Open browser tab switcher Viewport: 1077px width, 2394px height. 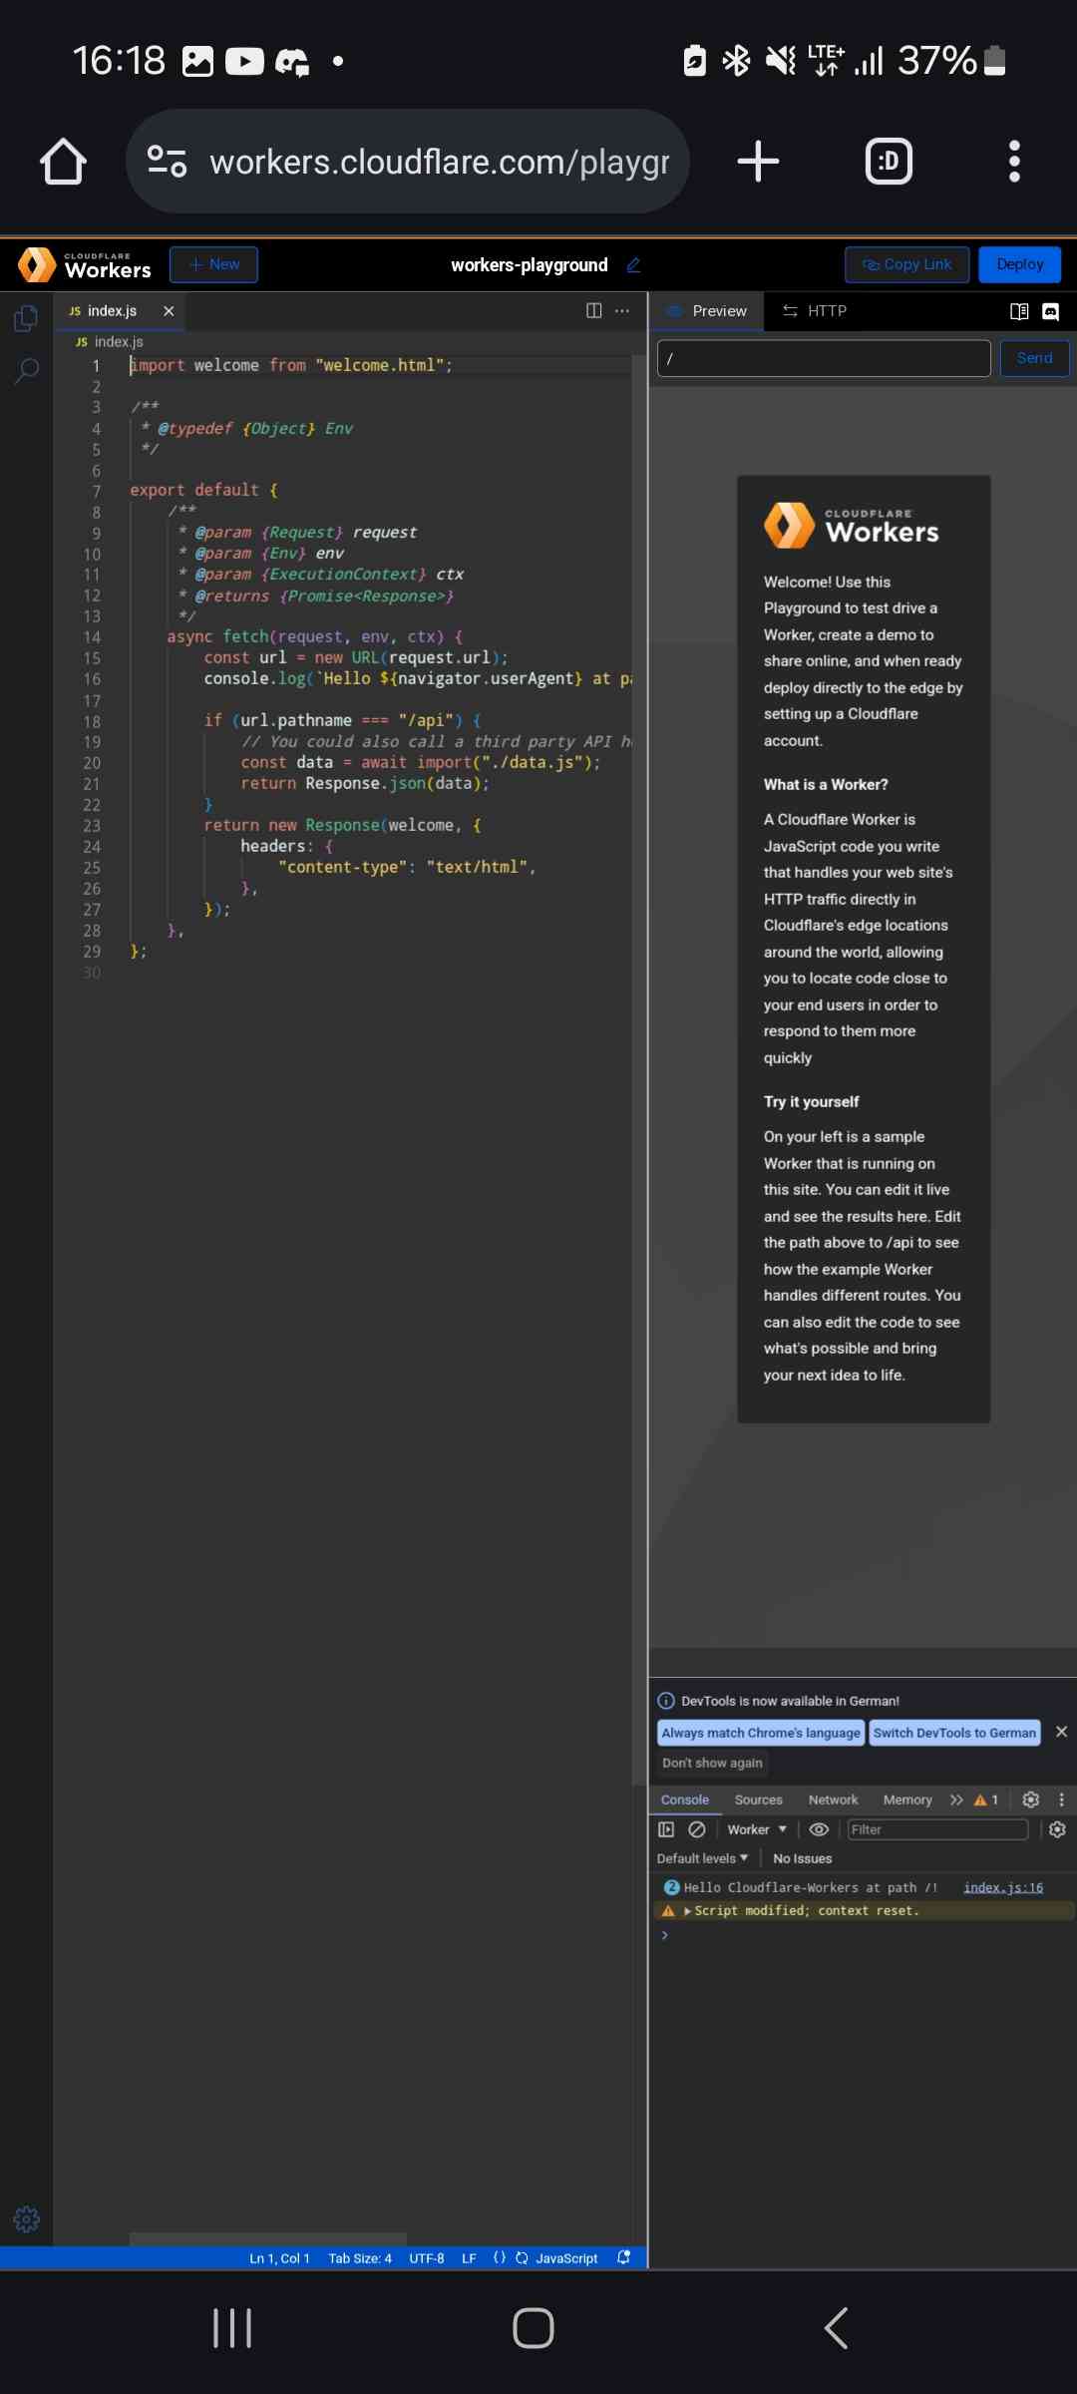pos(889,161)
